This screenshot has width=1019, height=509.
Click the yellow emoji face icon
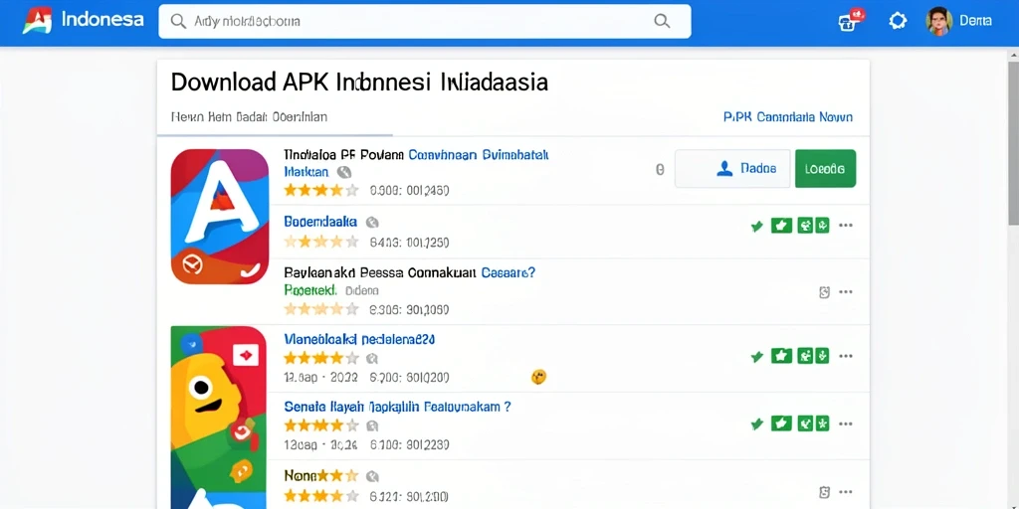(538, 377)
